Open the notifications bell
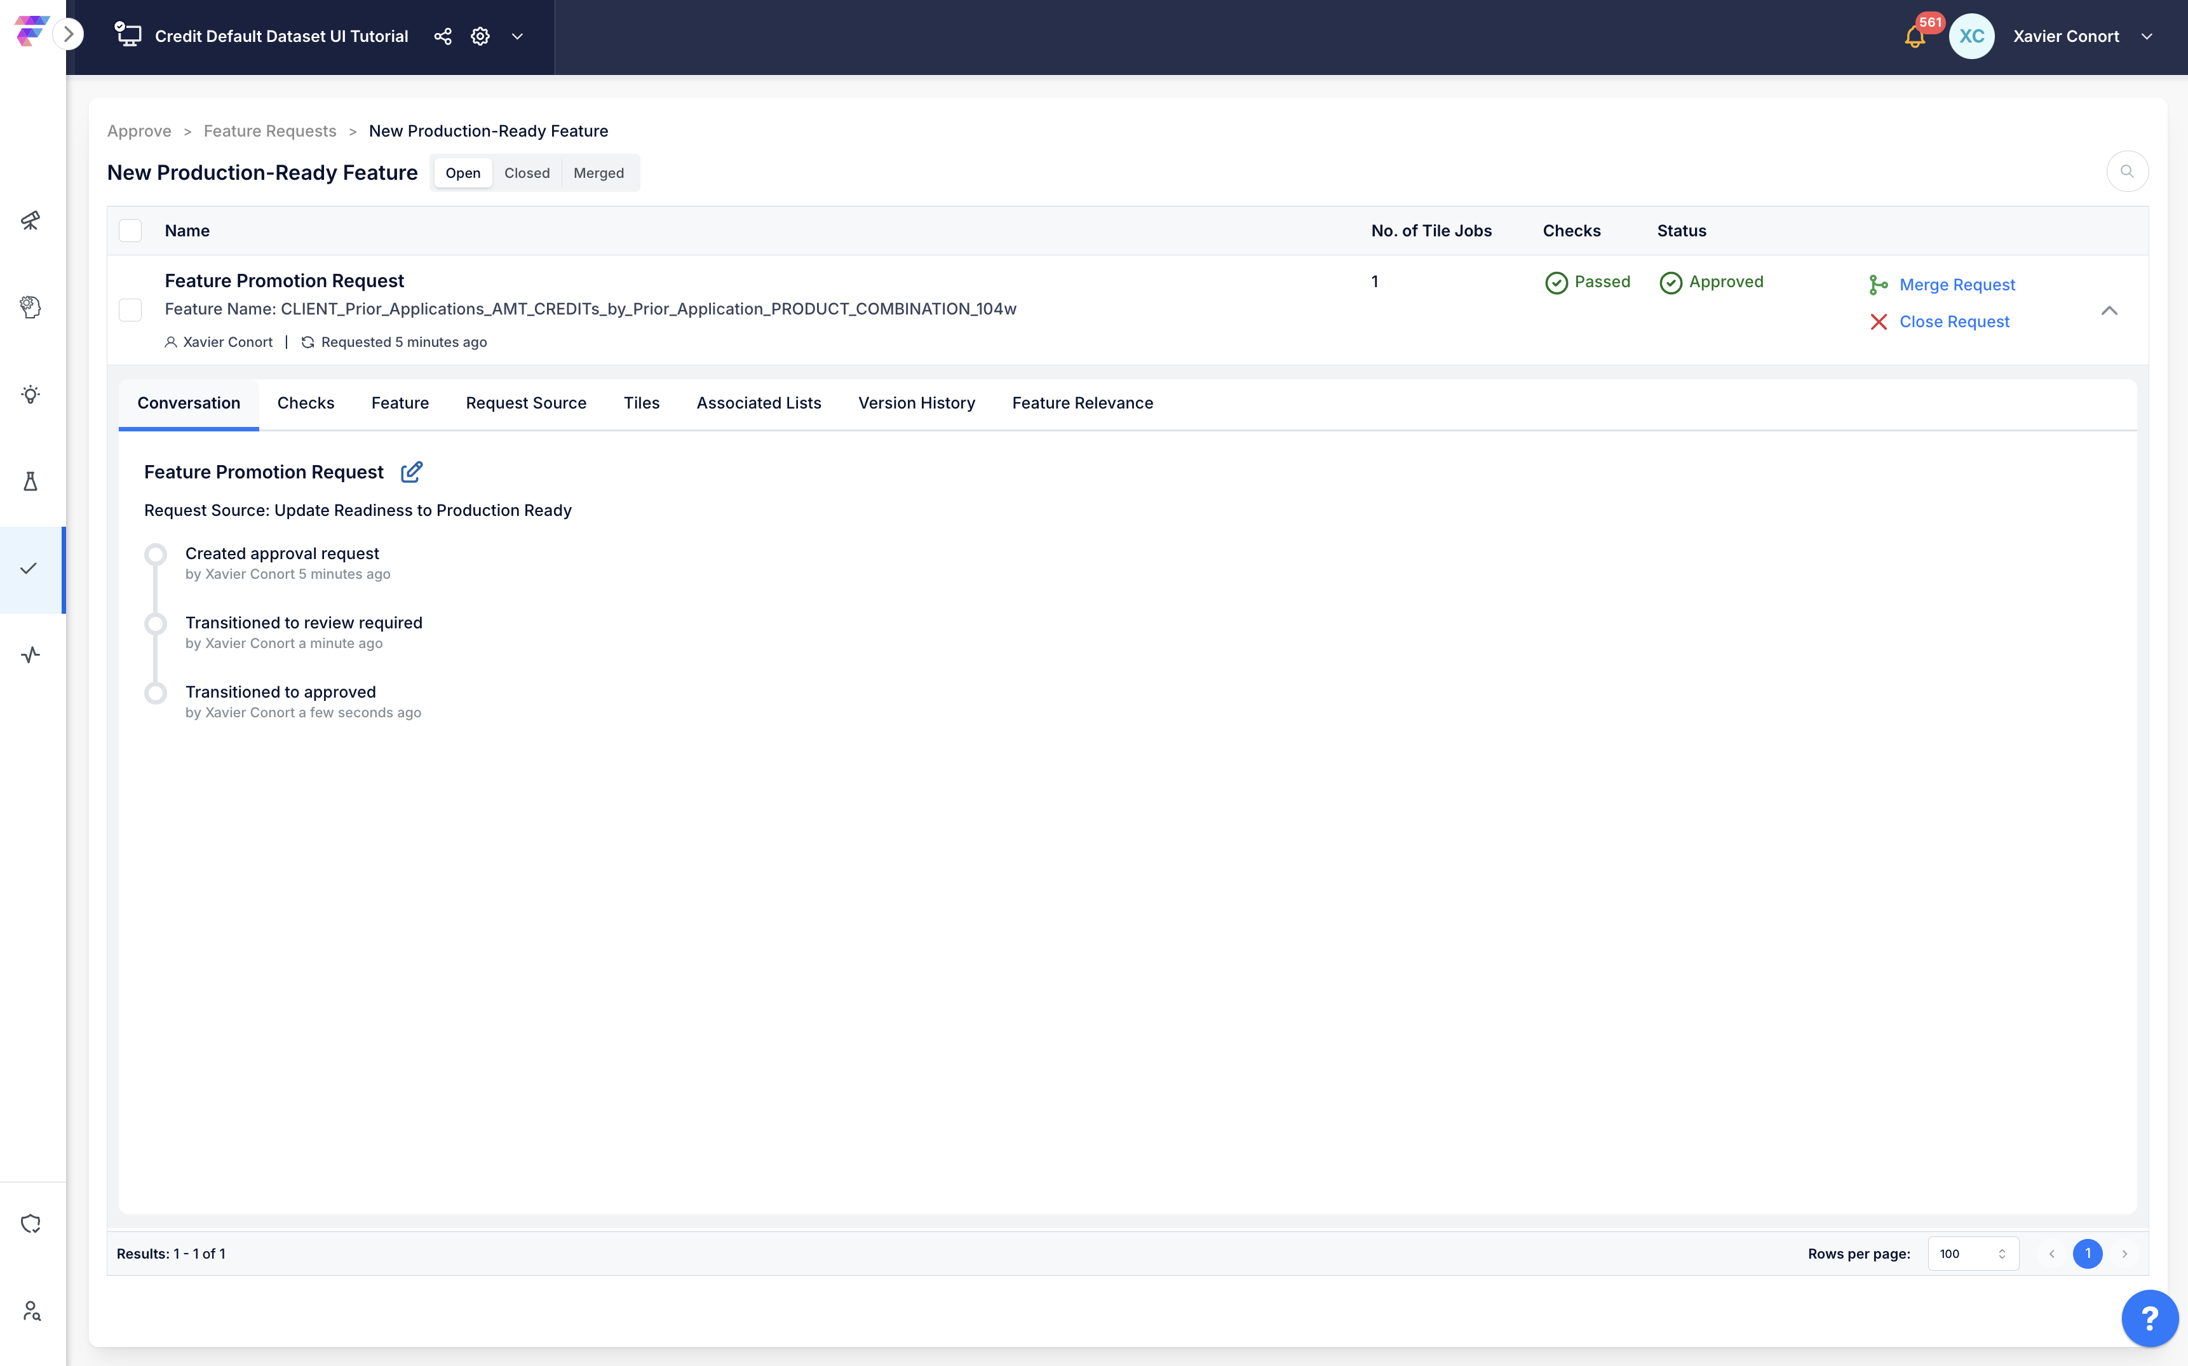 tap(1914, 37)
